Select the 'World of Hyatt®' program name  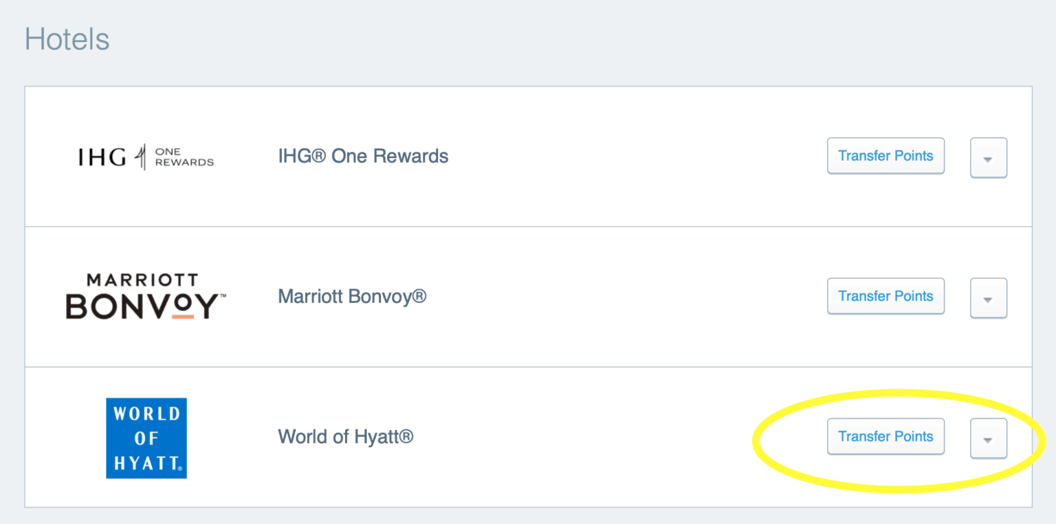point(345,436)
